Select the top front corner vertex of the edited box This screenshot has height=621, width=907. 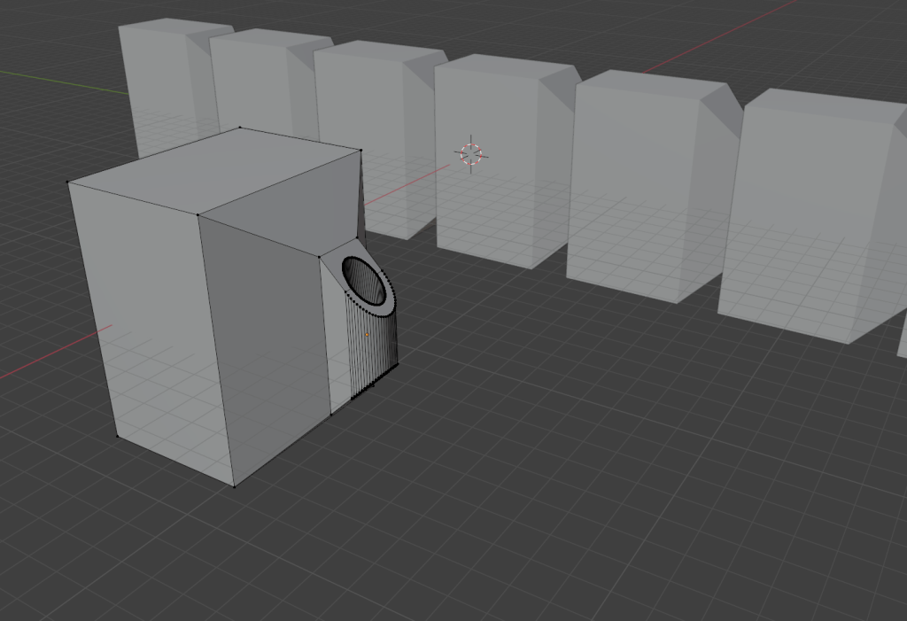[x=198, y=213]
